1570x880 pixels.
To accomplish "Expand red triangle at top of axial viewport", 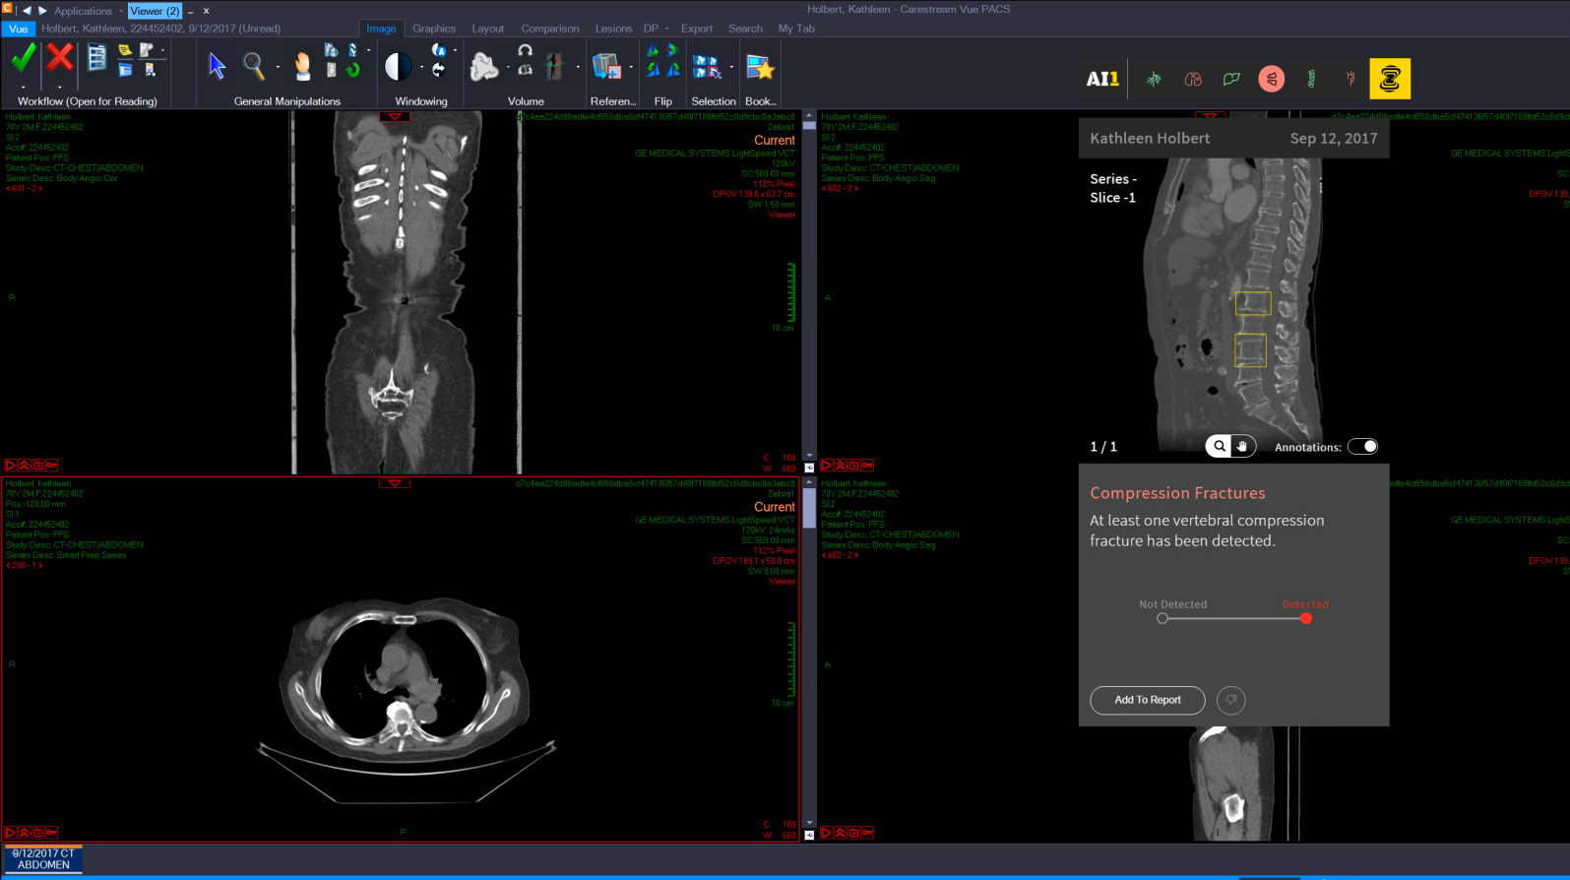I will click(395, 483).
